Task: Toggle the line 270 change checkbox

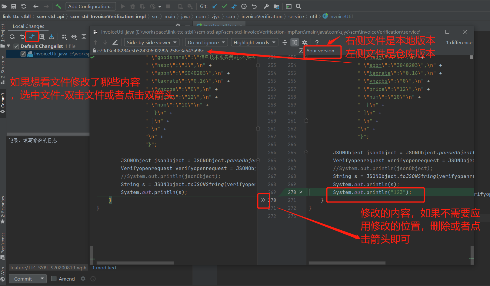Action: (301, 192)
